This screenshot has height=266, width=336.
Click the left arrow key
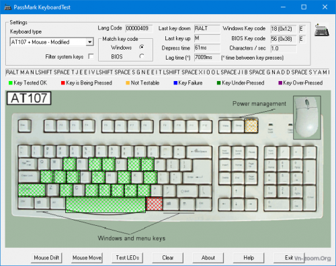[225, 204]
